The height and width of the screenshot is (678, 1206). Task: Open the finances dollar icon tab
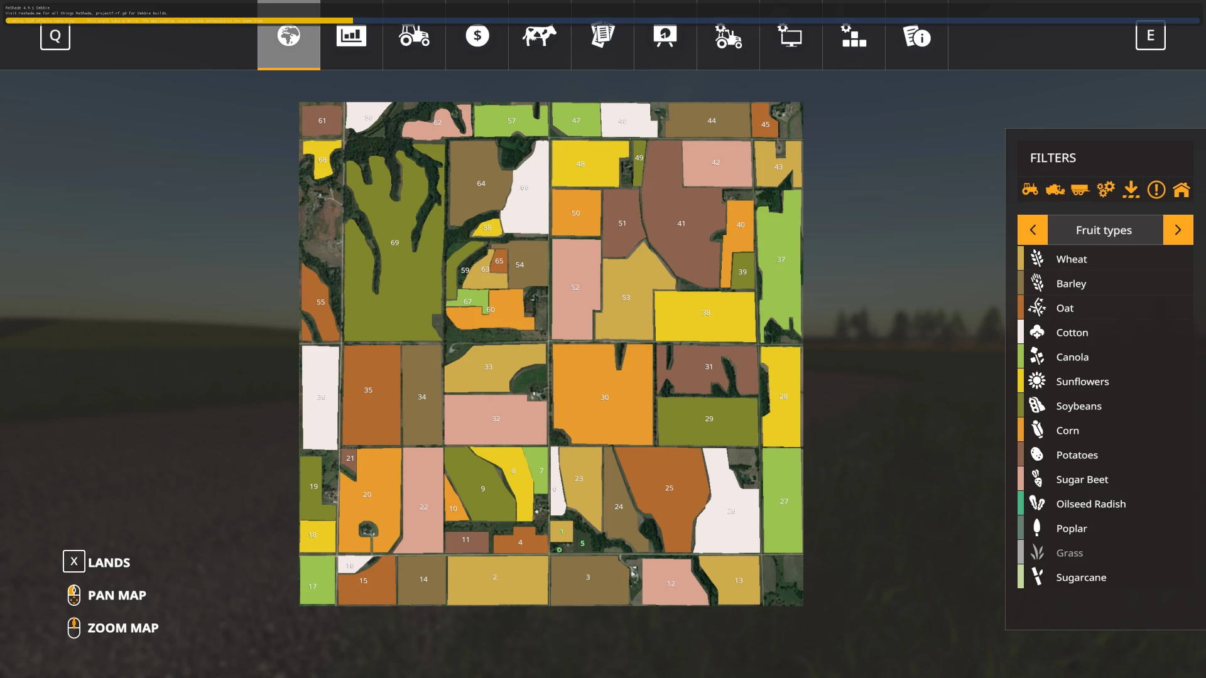[477, 36]
